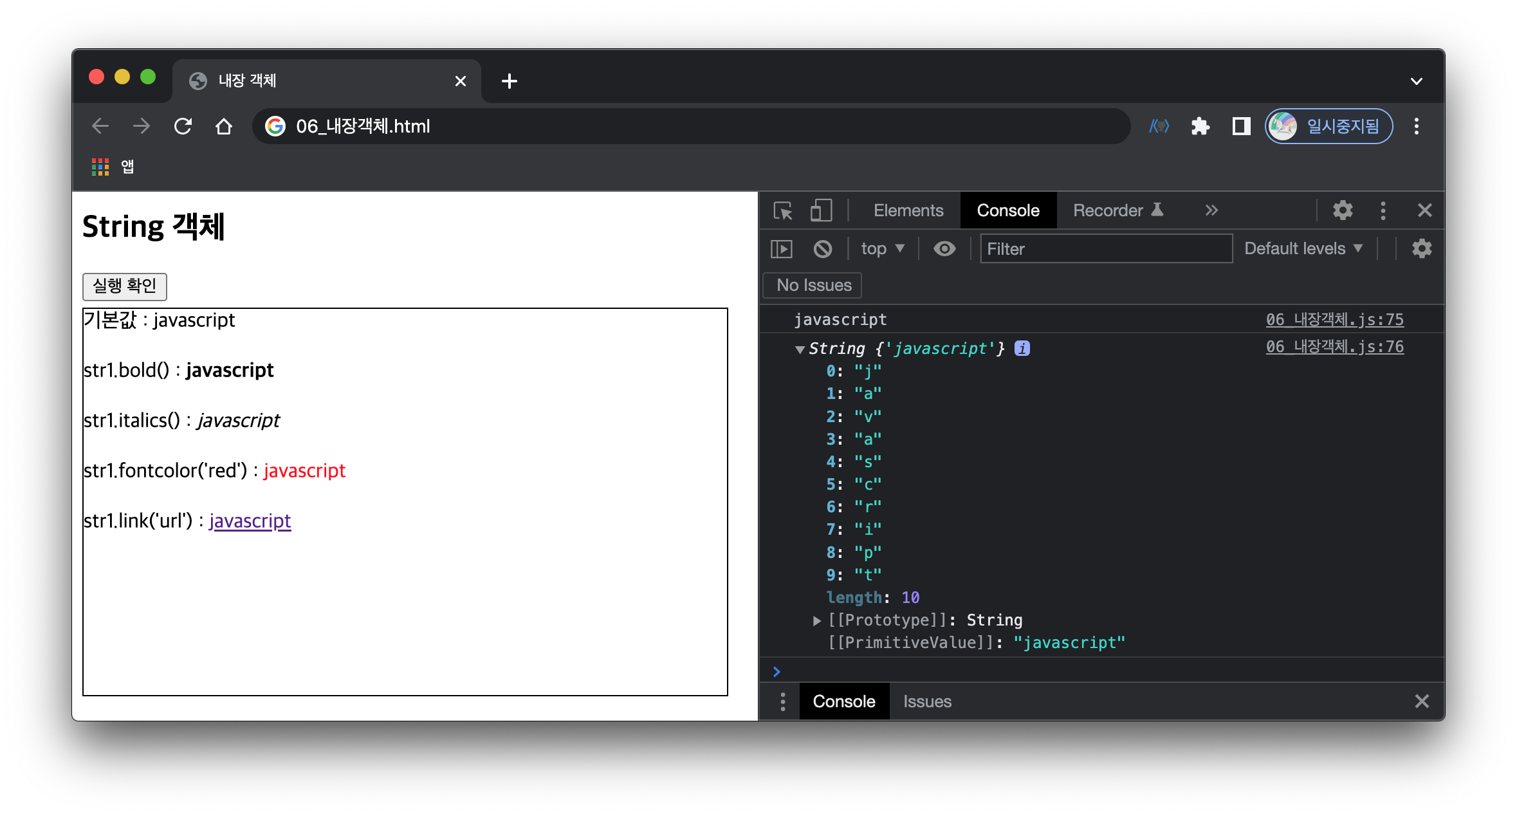Collapse the String {'javascript'} object

pyautogui.click(x=800, y=349)
